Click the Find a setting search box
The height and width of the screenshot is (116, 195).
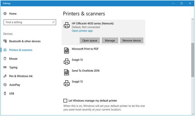(30, 22)
